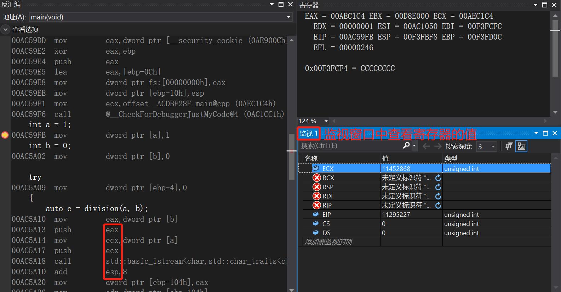Click the Disassembly vertical scrollbar up arrow
This screenshot has height=292, width=561.
click(292, 40)
